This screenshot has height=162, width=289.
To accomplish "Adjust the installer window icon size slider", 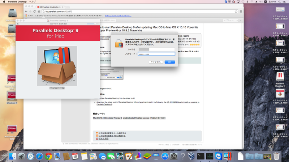I will coord(92,24).
